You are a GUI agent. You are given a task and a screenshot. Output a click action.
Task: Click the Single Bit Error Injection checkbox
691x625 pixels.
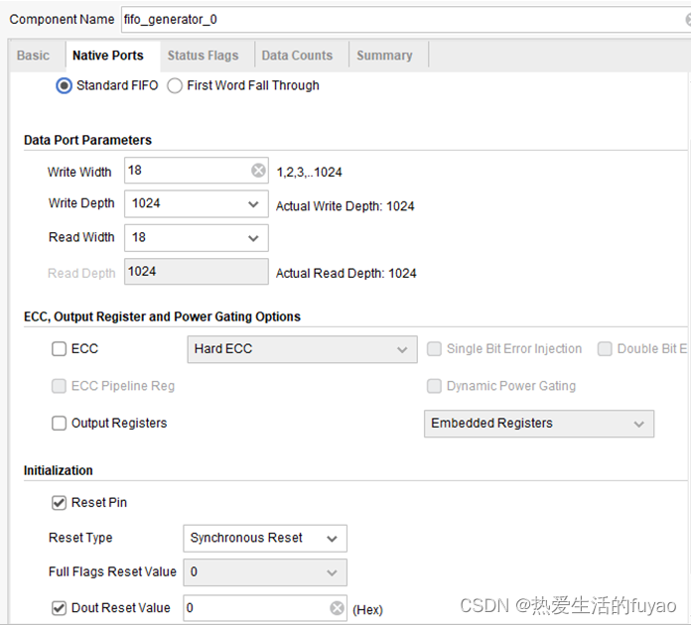[x=434, y=349]
